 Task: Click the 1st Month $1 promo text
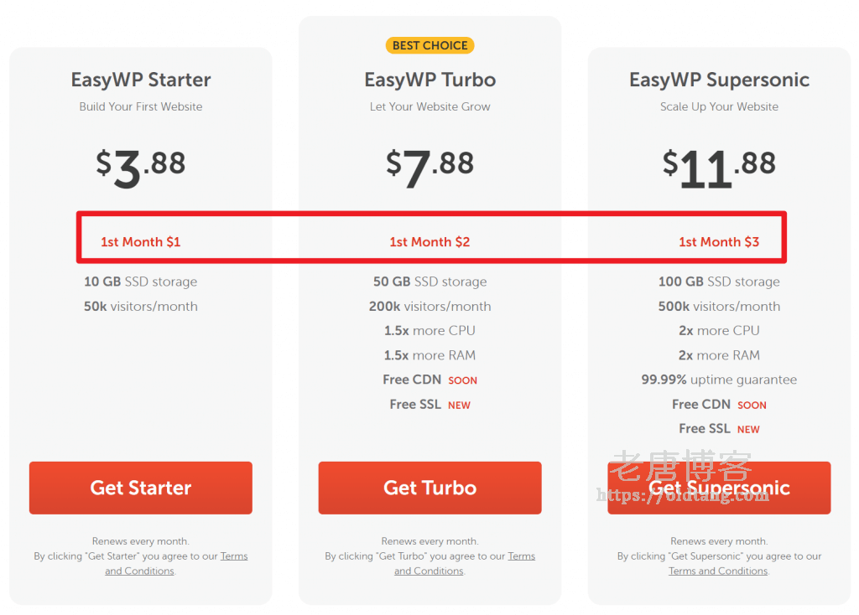click(141, 242)
